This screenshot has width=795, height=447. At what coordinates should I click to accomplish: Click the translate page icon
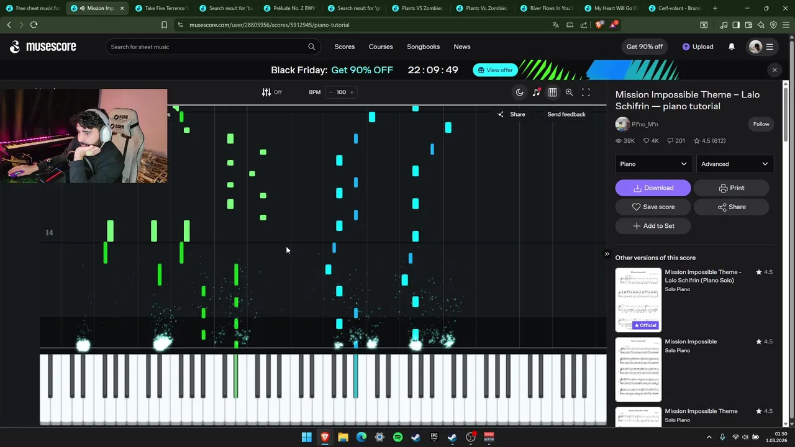point(555,25)
